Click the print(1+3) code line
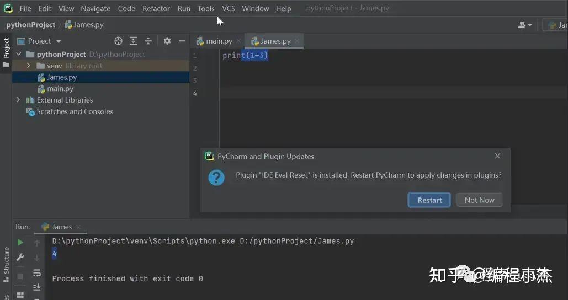 [245, 55]
